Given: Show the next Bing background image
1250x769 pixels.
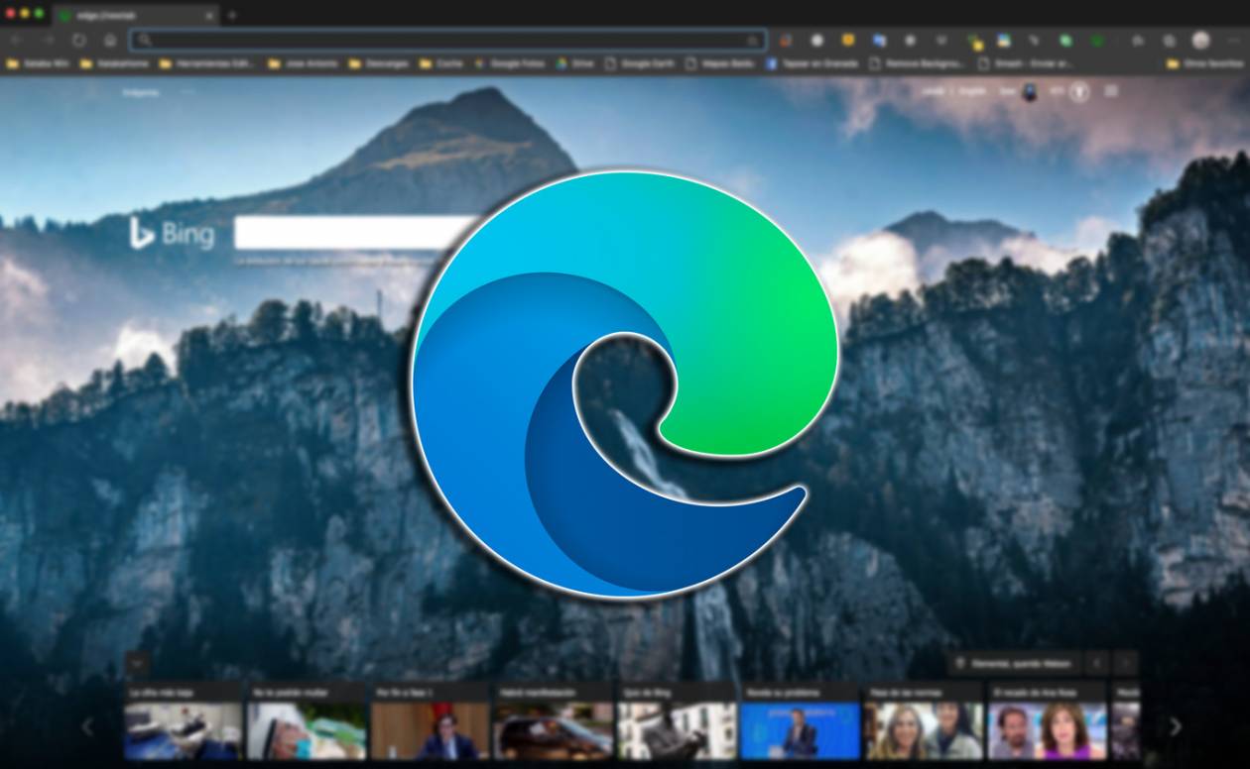Looking at the screenshot, I should pyautogui.click(x=1125, y=663).
